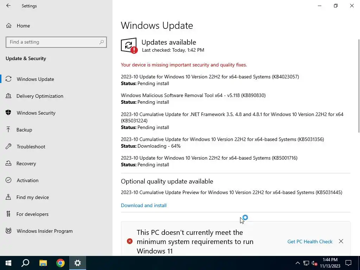Click the muted speaker volume icon
Image resolution: width=360 pixels, height=270 pixels.
click(315, 263)
